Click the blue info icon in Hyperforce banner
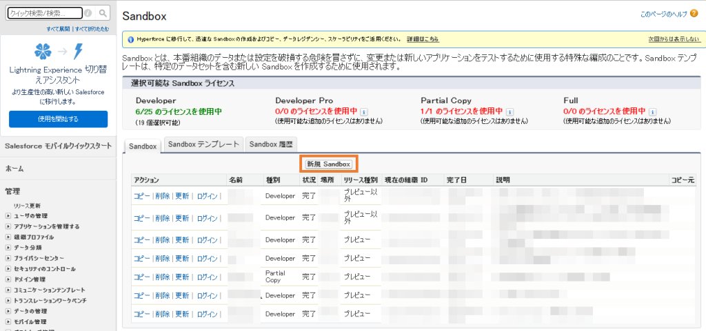The width and height of the screenshot is (706, 331). click(130, 39)
